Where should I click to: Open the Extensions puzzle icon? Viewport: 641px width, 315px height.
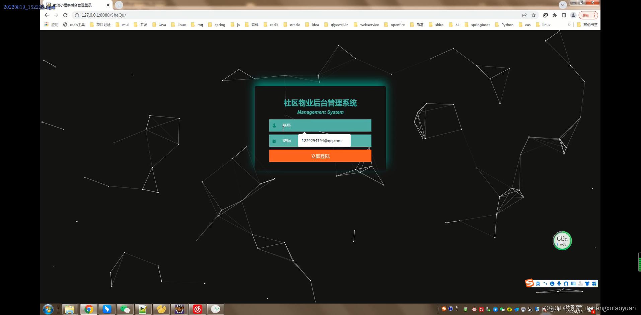(555, 15)
